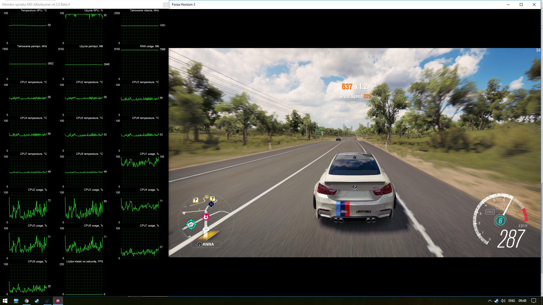Select the Taktowanie pamięci graph label
Screen dimensions: 543x305
(32, 46)
